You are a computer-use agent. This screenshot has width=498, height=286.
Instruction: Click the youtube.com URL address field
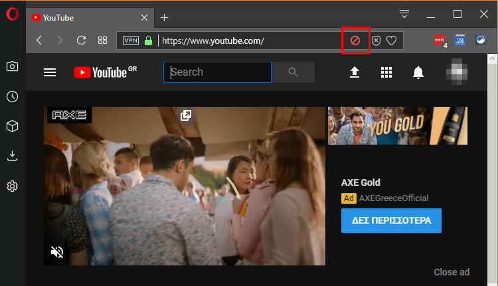[212, 40]
